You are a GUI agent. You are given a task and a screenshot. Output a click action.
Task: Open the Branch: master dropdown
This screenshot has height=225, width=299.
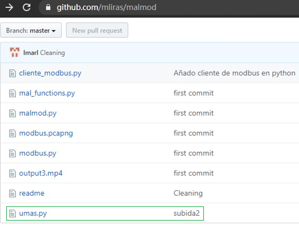pyautogui.click(x=31, y=30)
